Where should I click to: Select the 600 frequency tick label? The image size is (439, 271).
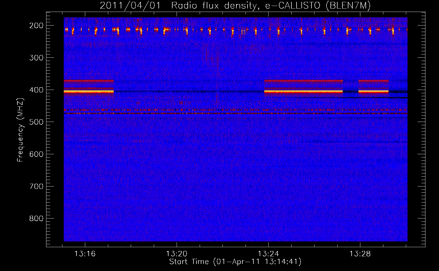(x=36, y=154)
